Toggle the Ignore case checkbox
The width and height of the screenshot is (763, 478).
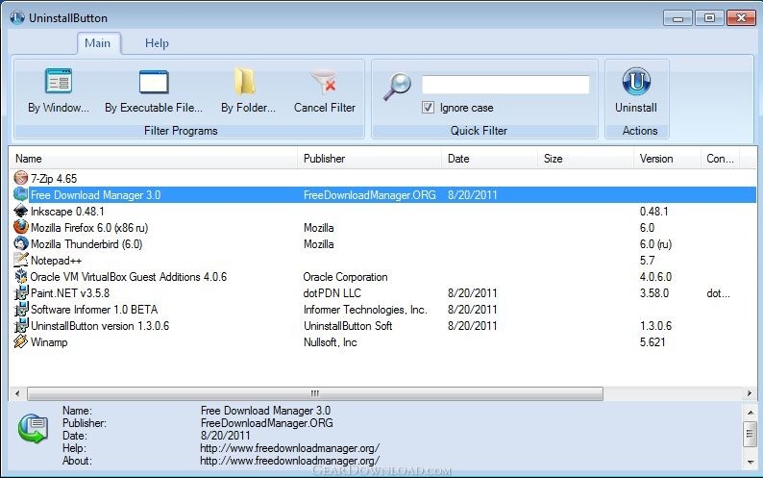click(x=428, y=107)
